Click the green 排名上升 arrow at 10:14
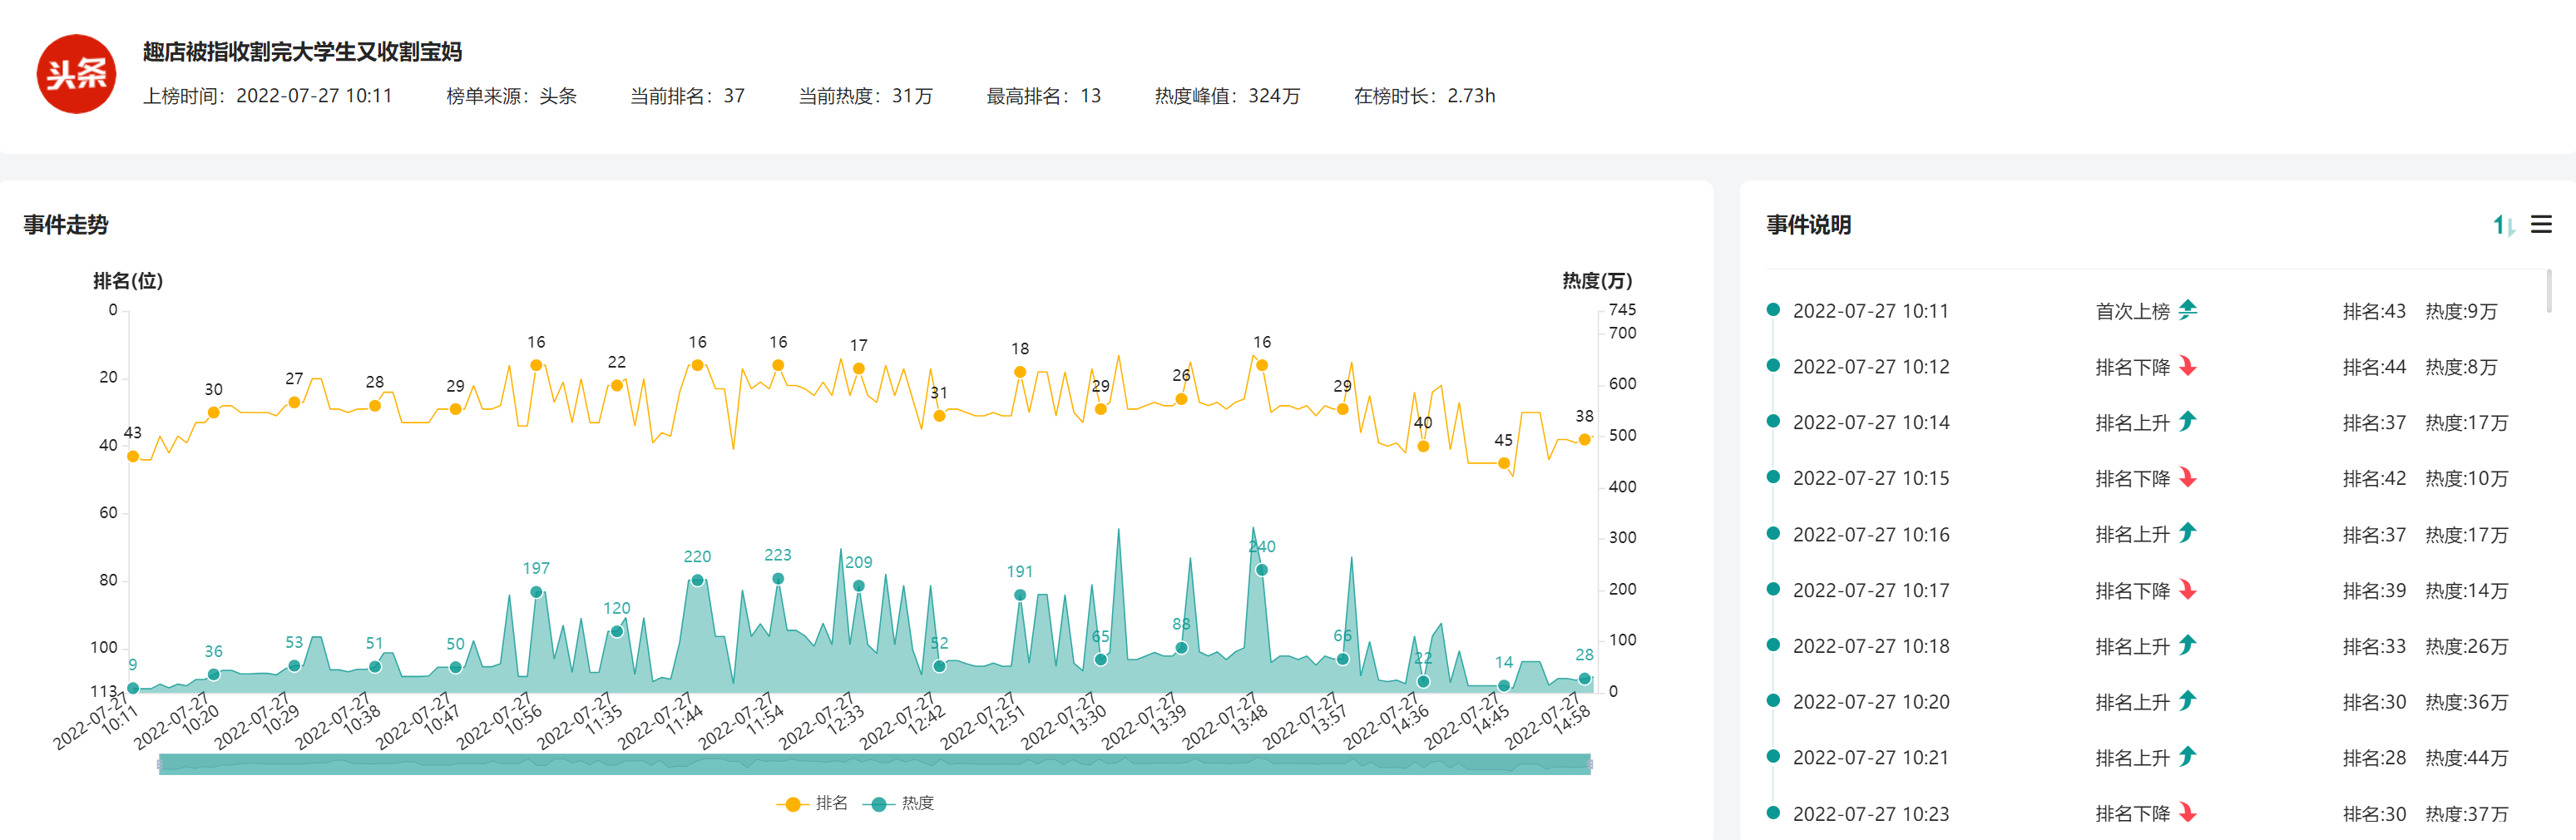 [2188, 422]
